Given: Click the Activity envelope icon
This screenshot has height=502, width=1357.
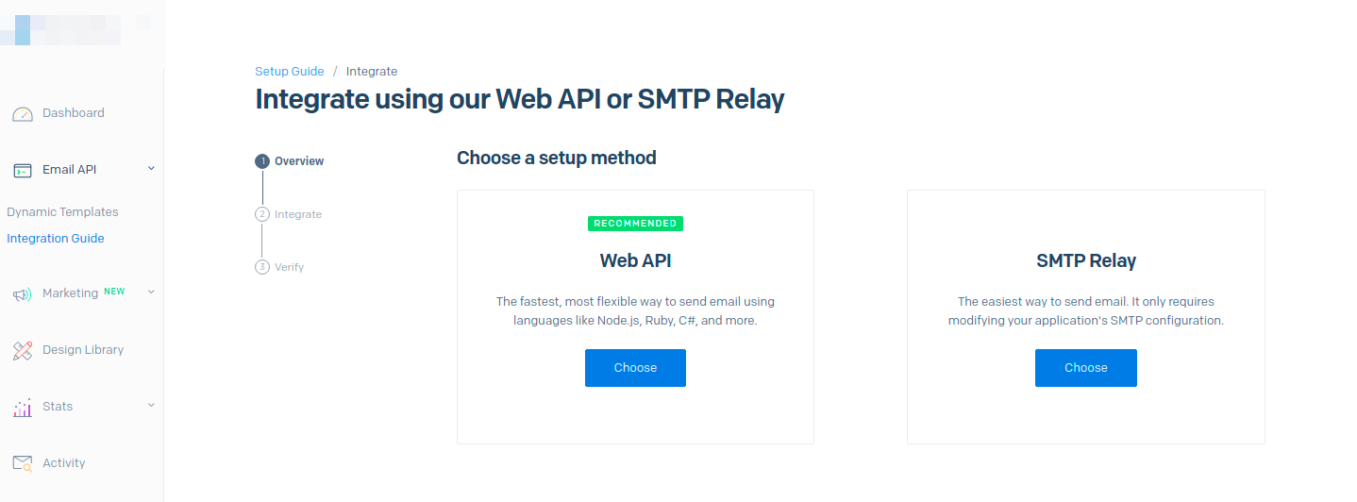Looking at the screenshot, I should pyautogui.click(x=23, y=463).
